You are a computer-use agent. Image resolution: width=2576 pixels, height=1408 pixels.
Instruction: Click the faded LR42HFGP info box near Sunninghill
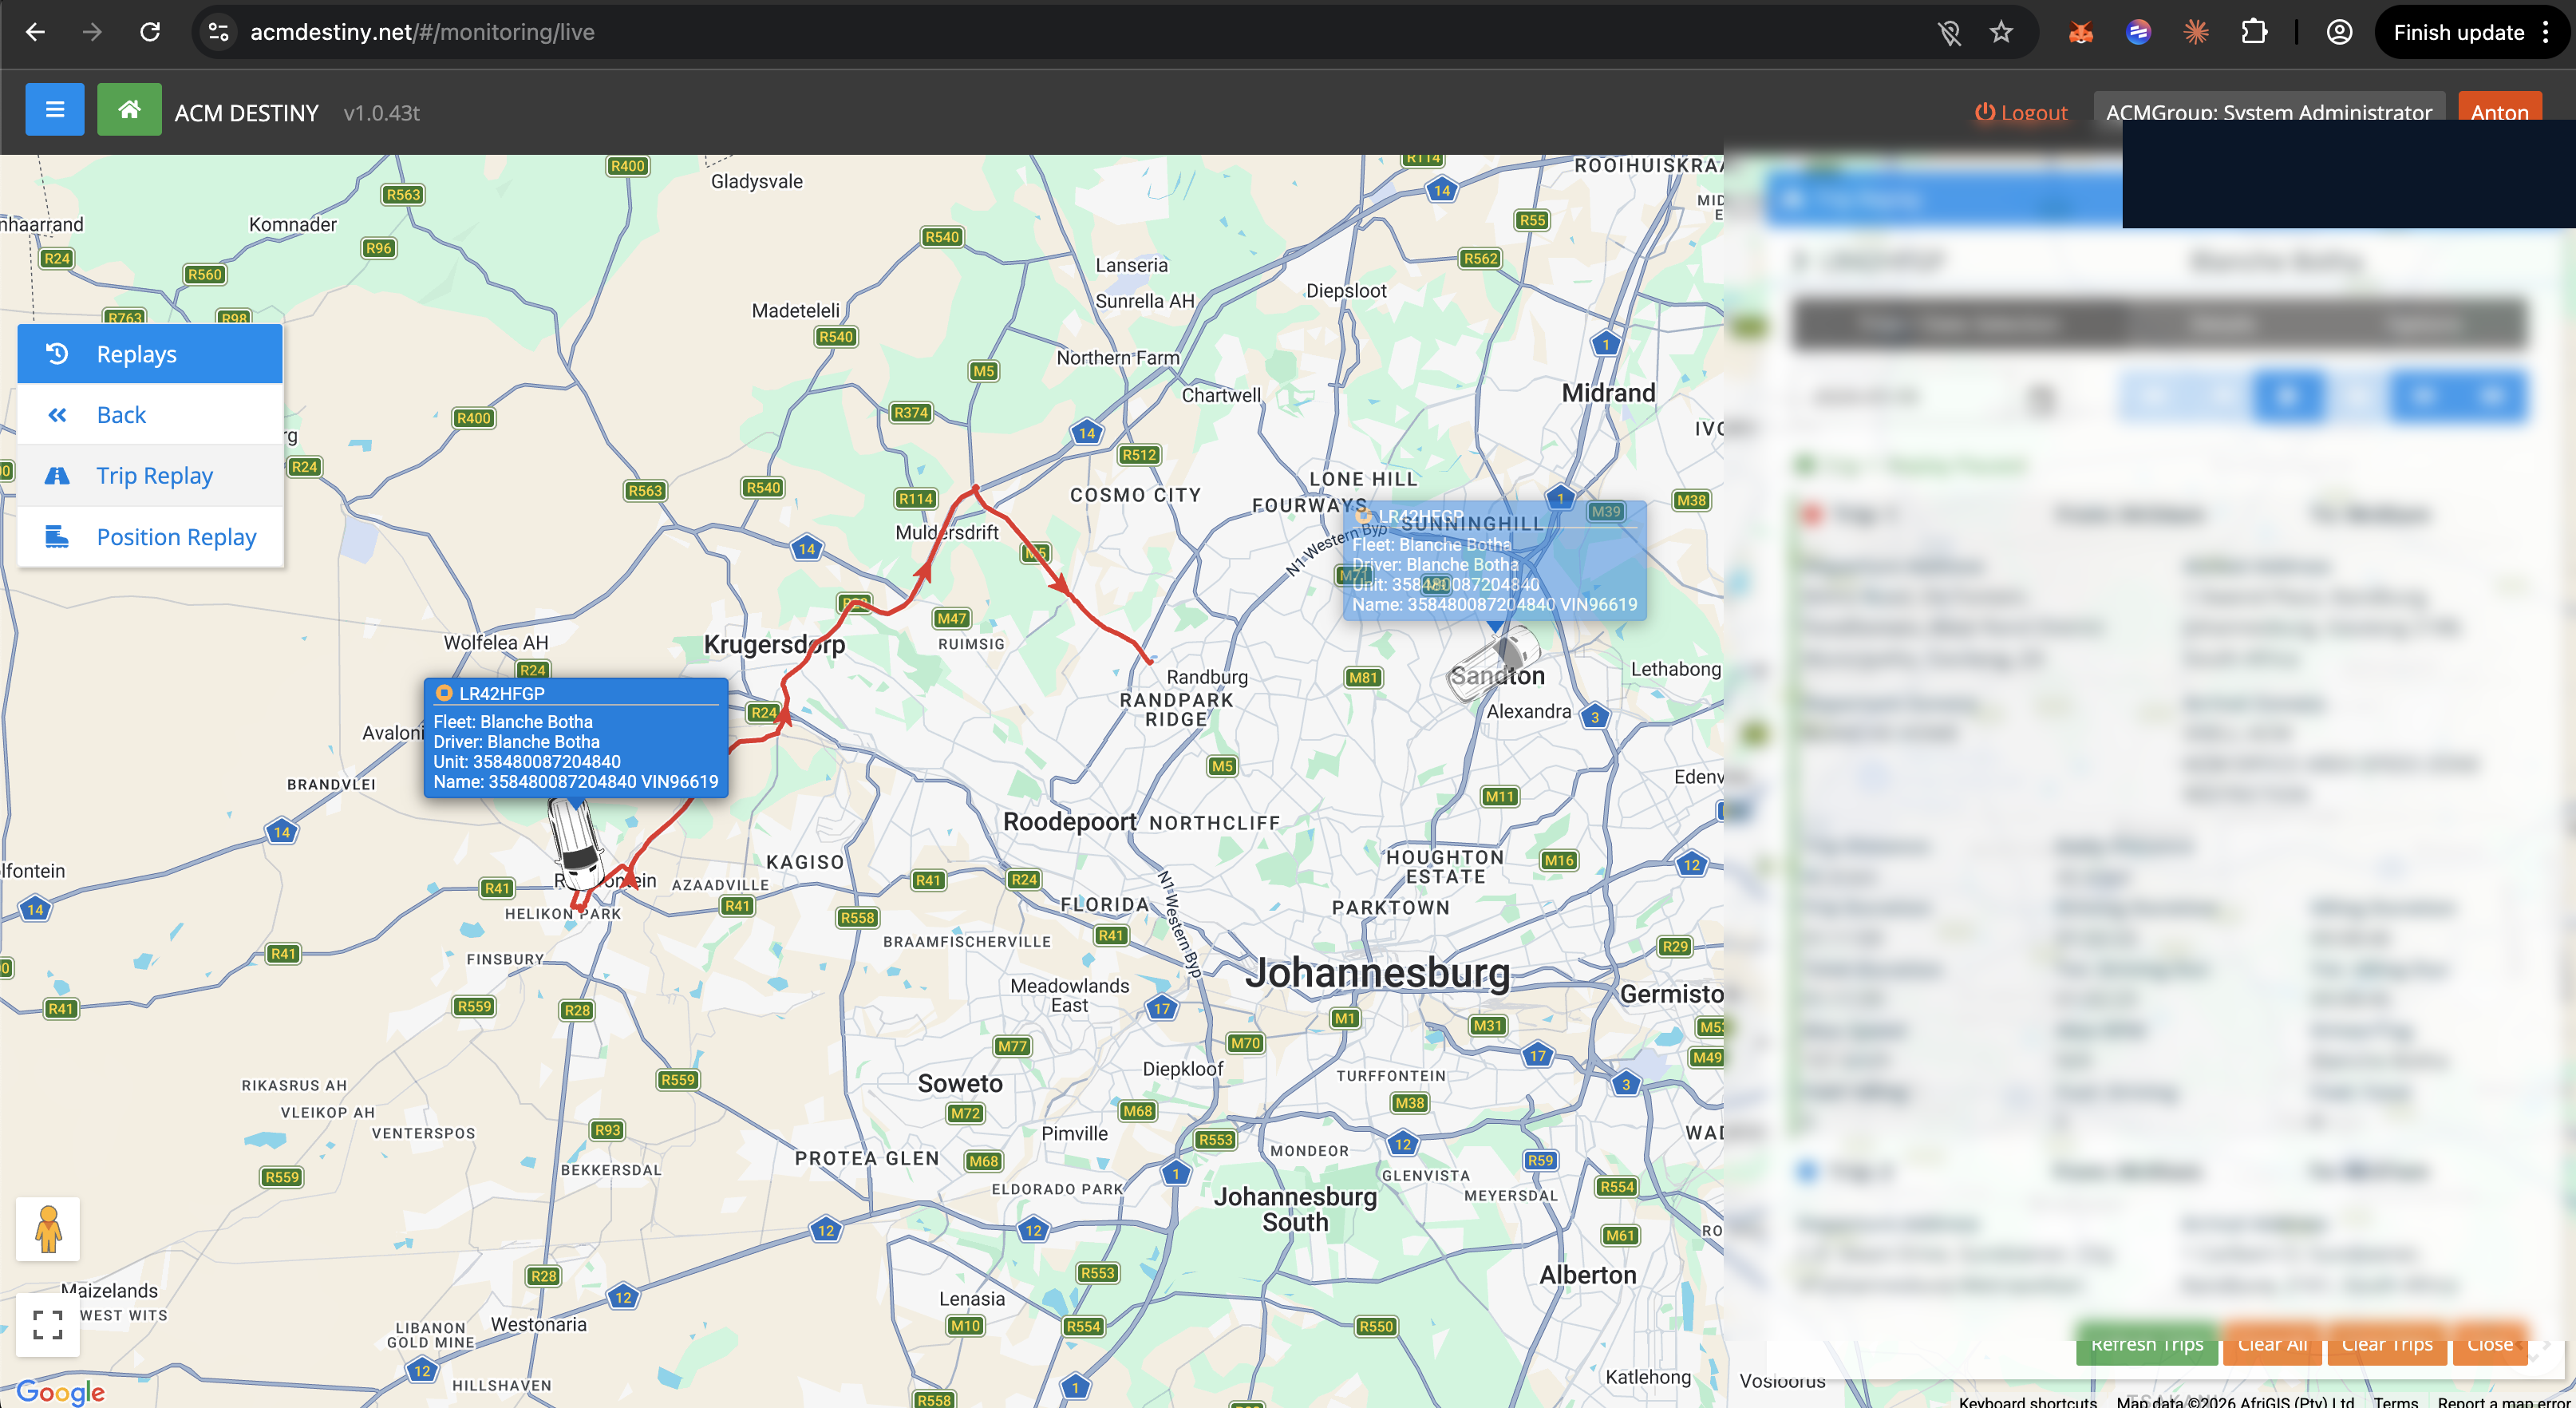click(1494, 561)
